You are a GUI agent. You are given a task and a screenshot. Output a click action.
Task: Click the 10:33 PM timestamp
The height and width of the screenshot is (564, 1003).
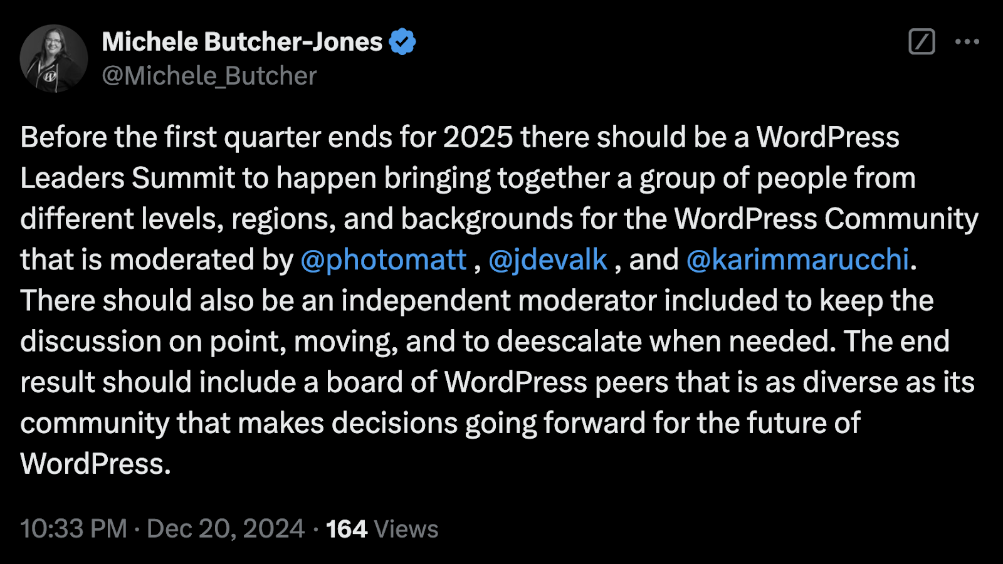coord(73,529)
